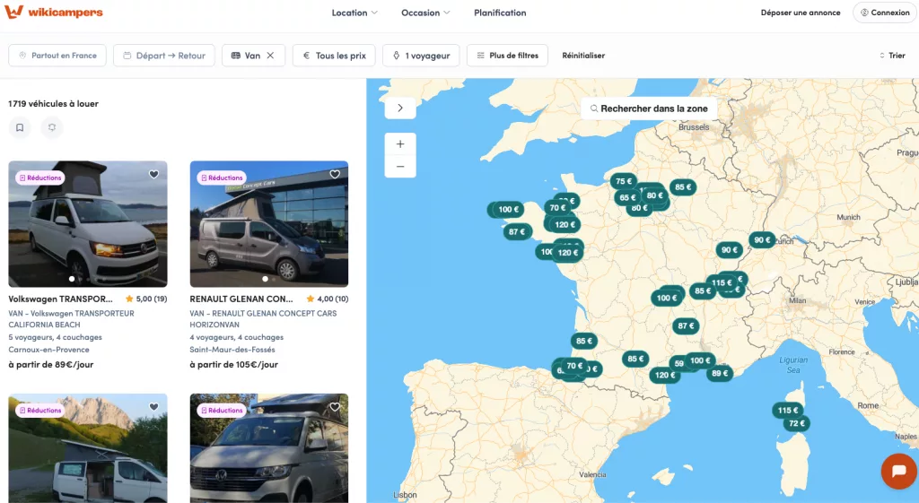Remove the Van filter with X
919x503 pixels.
pos(271,56)
